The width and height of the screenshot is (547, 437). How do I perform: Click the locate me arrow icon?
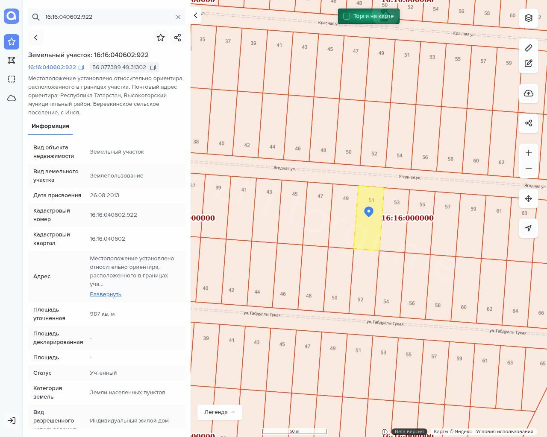point(529,228)
